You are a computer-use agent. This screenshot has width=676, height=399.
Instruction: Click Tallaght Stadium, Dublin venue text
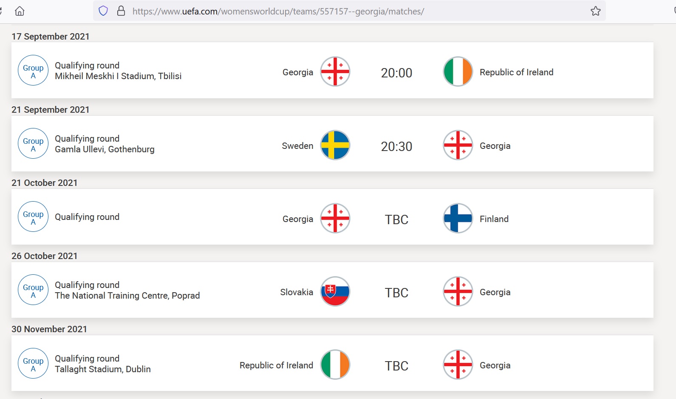102,369
